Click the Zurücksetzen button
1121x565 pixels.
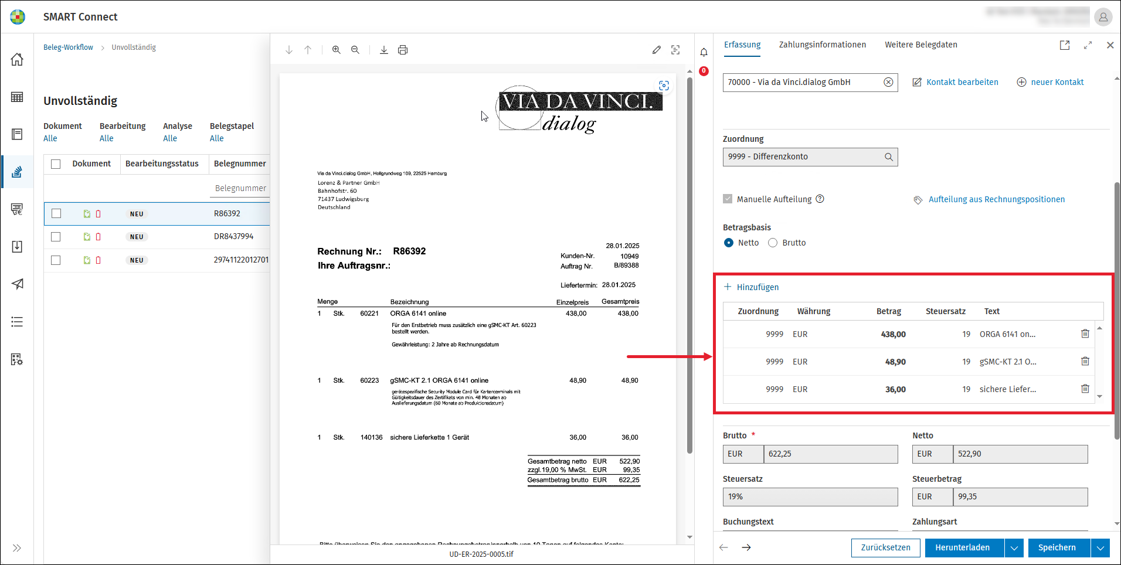886,548
